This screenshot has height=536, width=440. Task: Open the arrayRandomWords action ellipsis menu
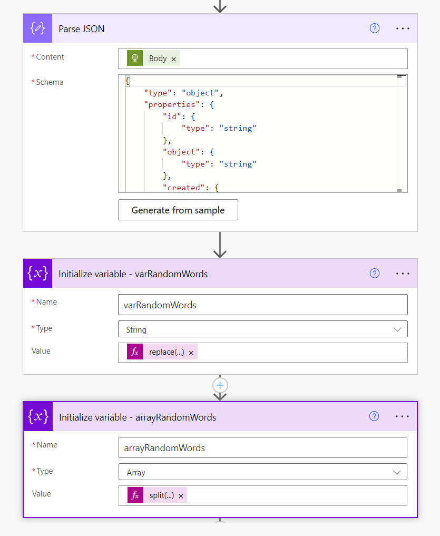click(402, 416)
